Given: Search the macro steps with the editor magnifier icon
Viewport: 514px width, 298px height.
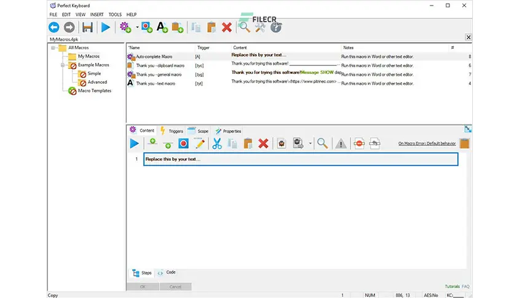Looking at the screenshot, I should (x=322, y=143).
